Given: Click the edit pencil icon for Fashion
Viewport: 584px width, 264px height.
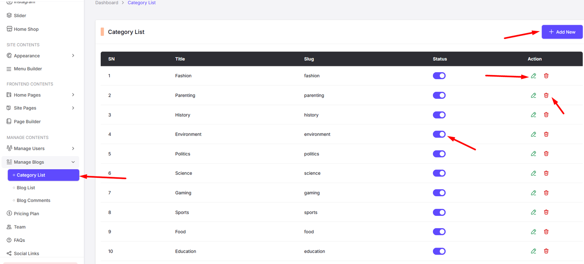Looking at the screenshot, I should (x=533, y=76).
